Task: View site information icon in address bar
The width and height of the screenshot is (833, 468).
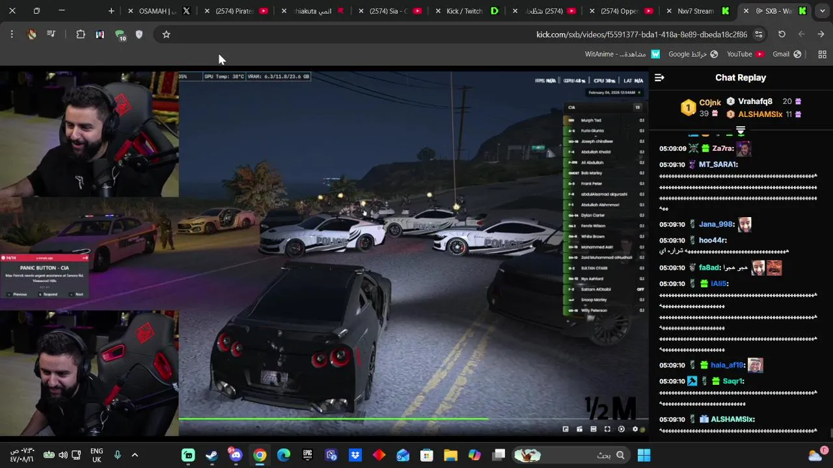Action: [x=759, y=34]
